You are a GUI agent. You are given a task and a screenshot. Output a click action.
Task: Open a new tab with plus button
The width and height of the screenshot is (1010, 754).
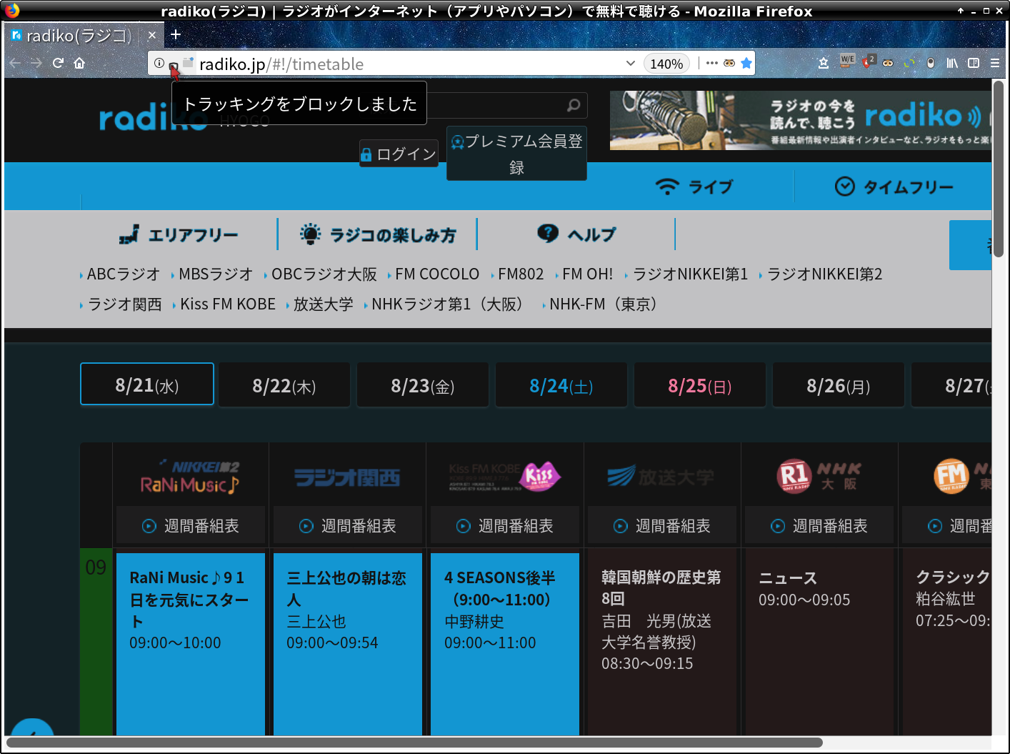176,34
